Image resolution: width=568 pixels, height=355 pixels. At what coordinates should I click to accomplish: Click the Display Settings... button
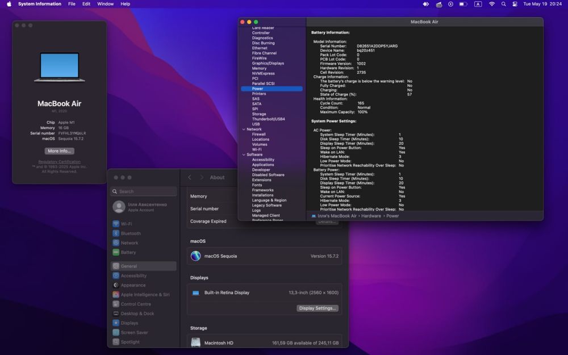click(318, 308)
